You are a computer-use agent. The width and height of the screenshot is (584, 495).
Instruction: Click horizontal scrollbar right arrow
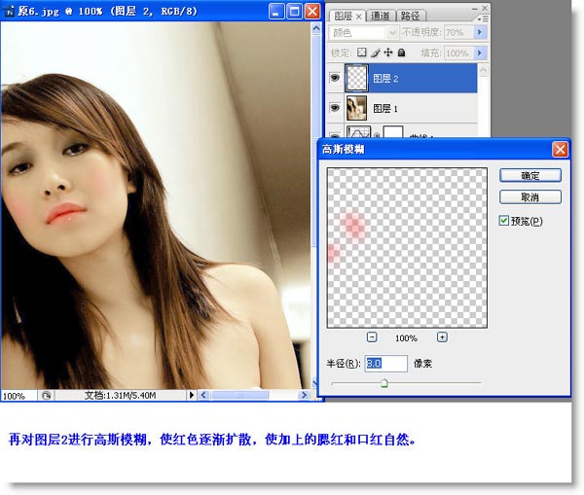click(x=305, y=395)
